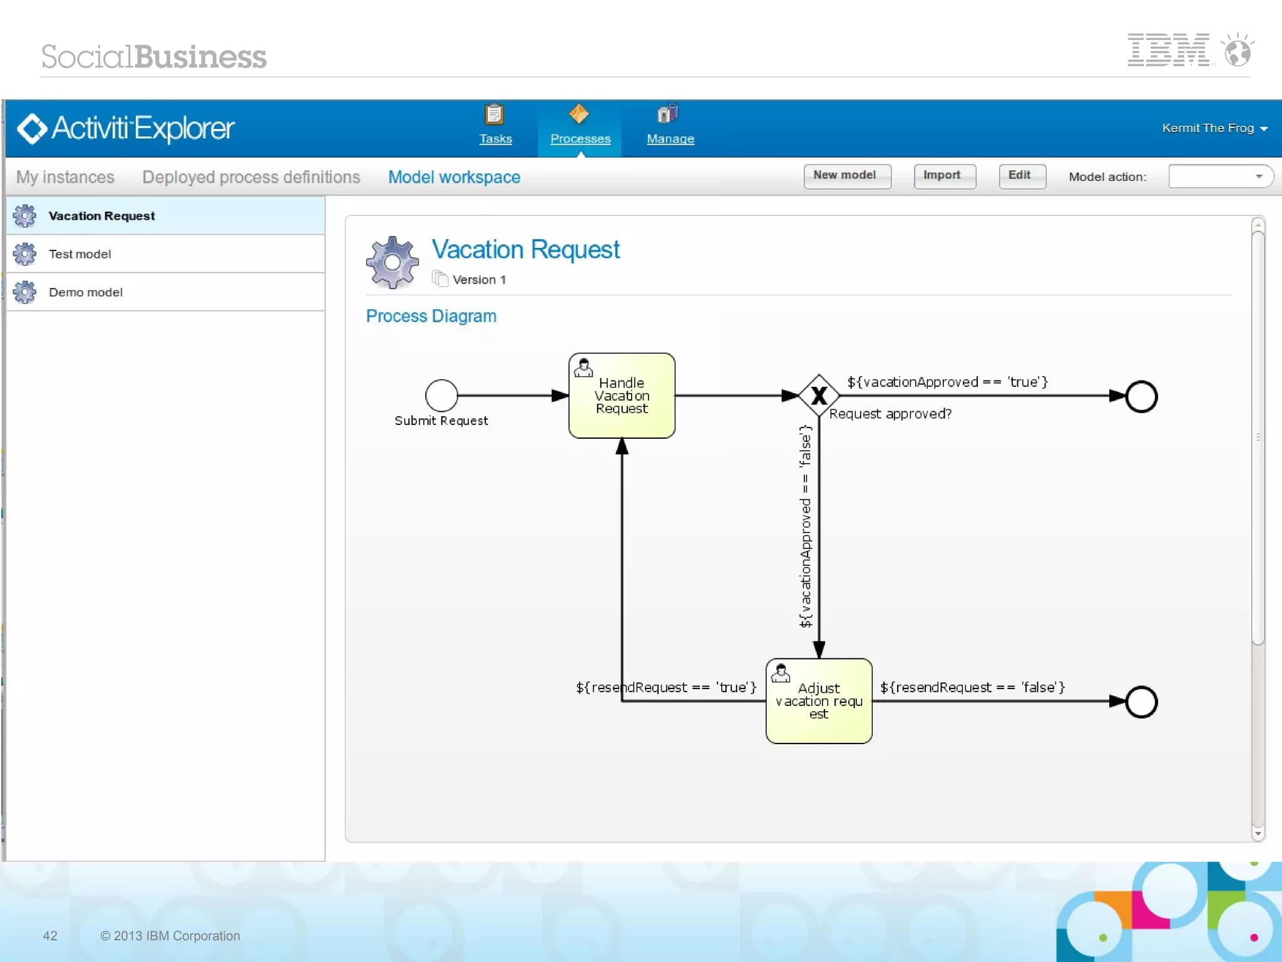Click the diagram panel scrollbar down arrow
The height and width of the screenshot is (962, 1282).
tap(1258, 834)
